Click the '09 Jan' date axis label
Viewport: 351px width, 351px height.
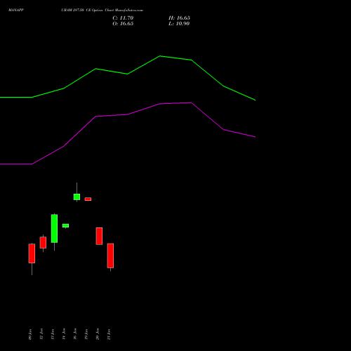click(30, 334)
